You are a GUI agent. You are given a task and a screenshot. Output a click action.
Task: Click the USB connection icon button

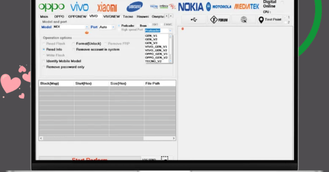click(x=194, y=20)
